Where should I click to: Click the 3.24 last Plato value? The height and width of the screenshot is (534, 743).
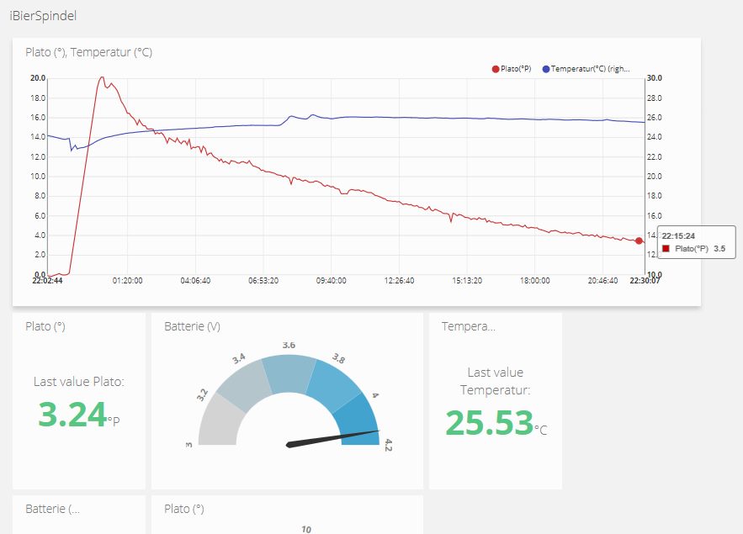72,415
